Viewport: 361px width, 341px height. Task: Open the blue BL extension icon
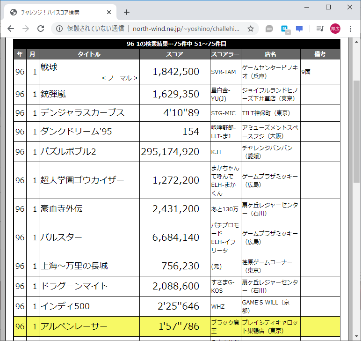pyautogui.click(x=285, y=29)
